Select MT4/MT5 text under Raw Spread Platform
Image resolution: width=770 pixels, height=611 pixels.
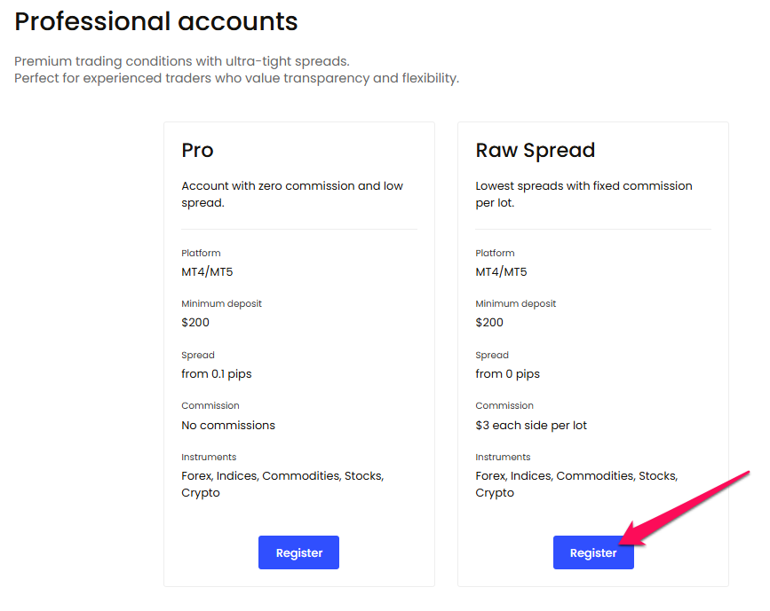pyautogui.click(x=501, y=271)
